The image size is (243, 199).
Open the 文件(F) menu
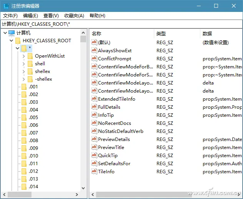tap(10, 16)
